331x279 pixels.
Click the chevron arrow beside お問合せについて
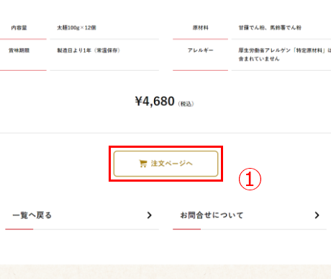(x=317, y=215)
